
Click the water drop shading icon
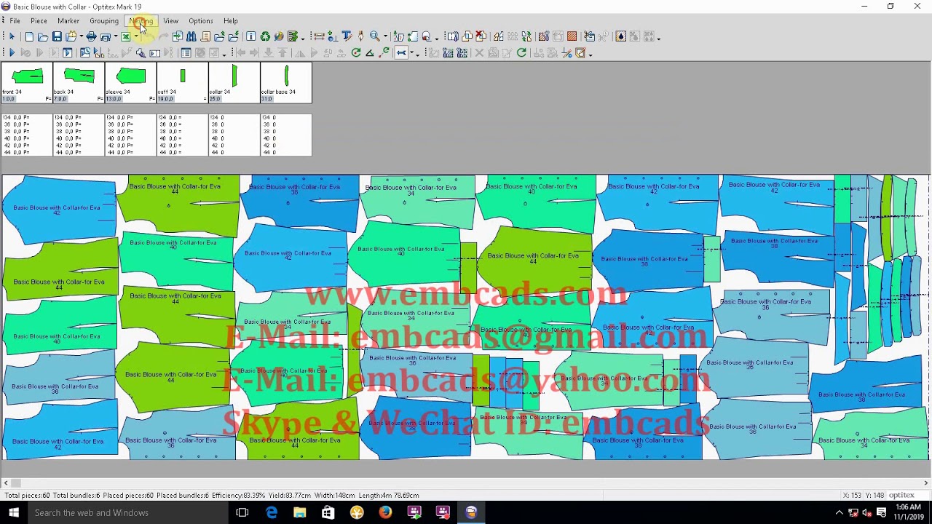tap(620, 36)
